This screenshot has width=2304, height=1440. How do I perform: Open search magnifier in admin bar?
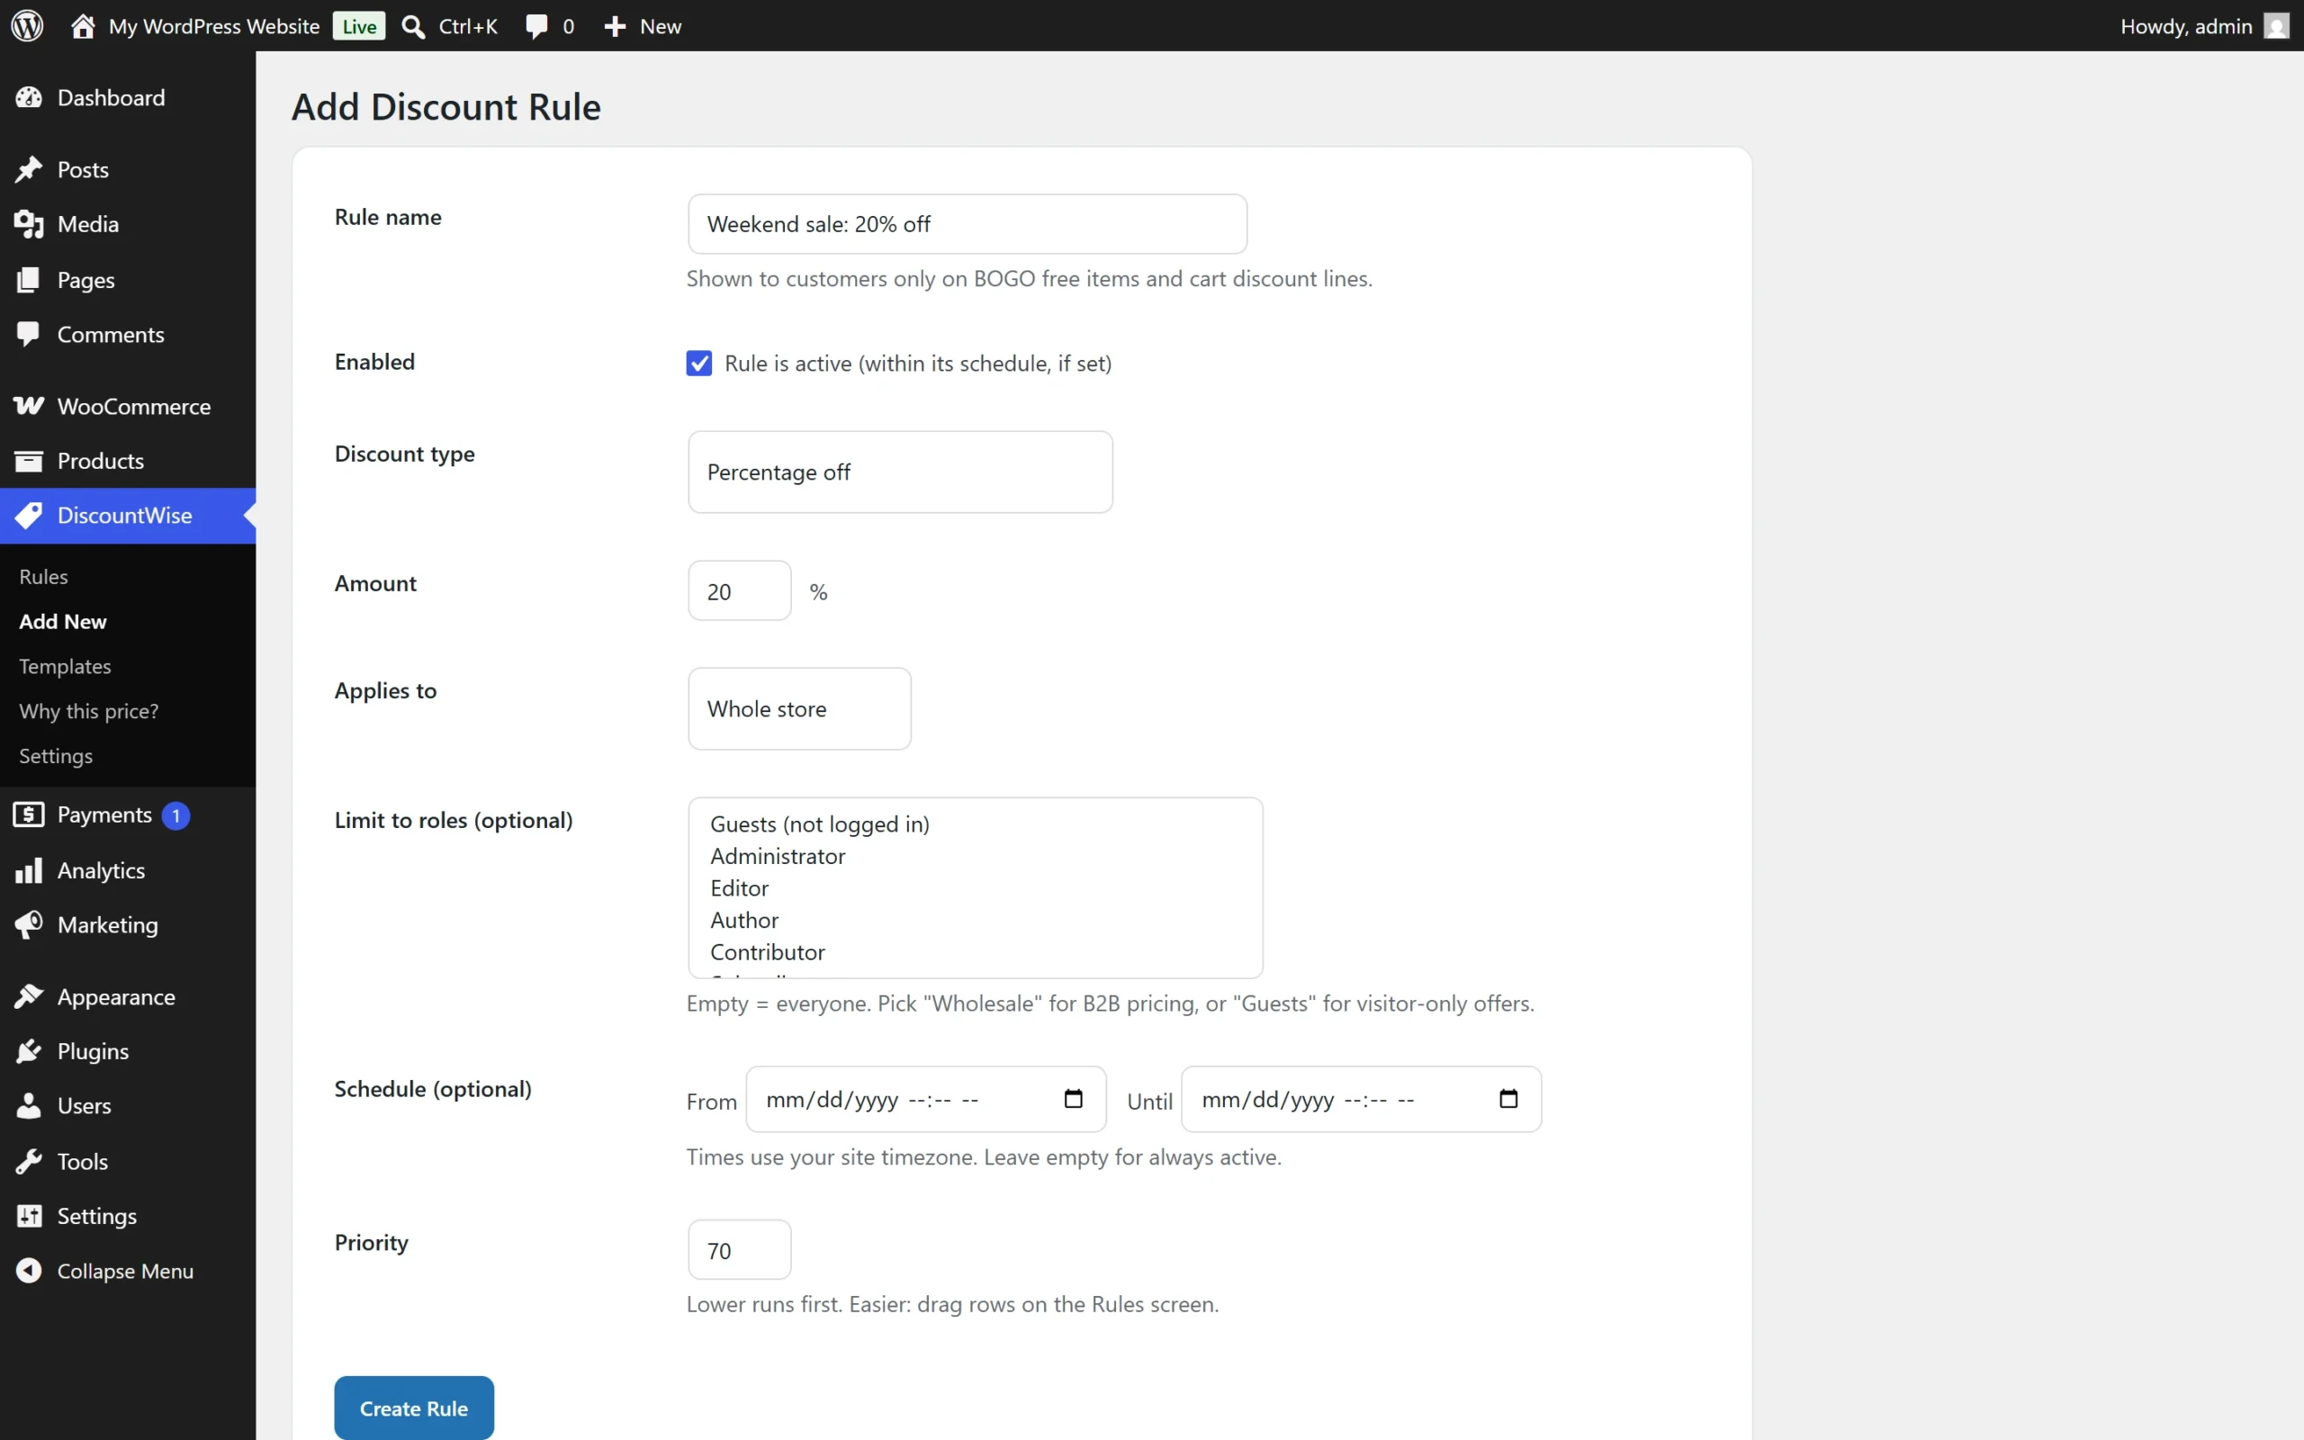pos(413,27)
